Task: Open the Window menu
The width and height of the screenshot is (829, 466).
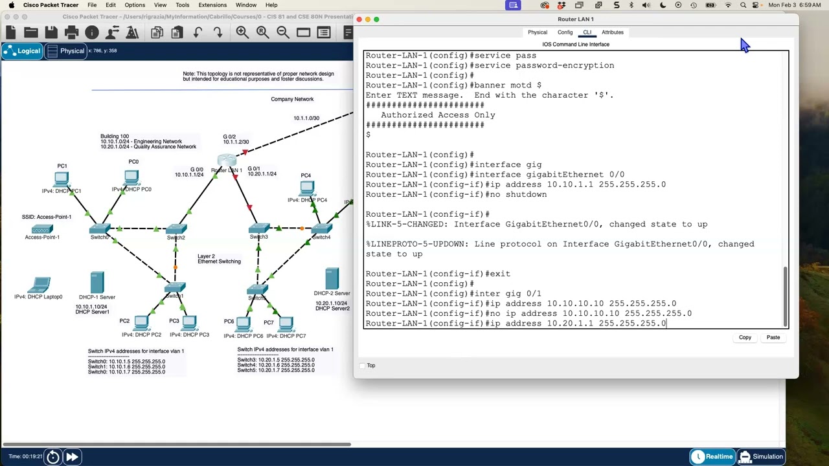Action: tap(246, 5)
